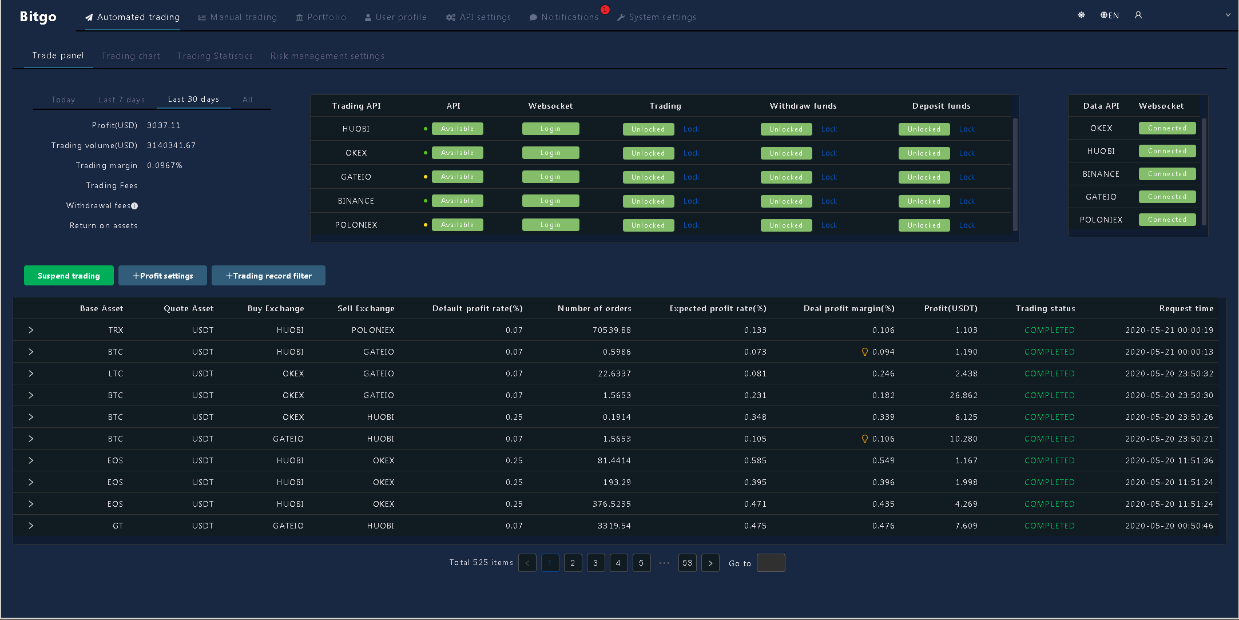Lock OKEX withdraw funds
The image size is (1239, 620).
(x=829, y=153)
